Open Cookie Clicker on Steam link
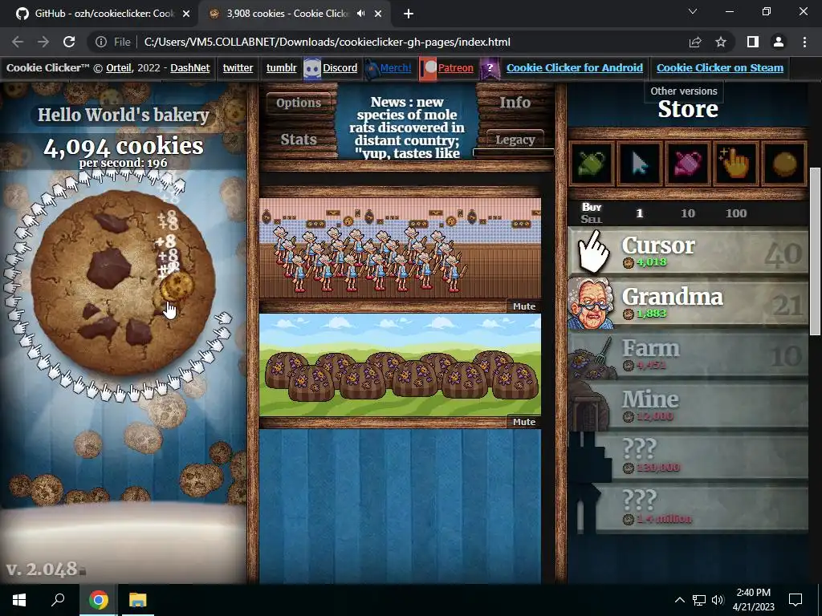822x616 pixels. [x=720, y=67]
